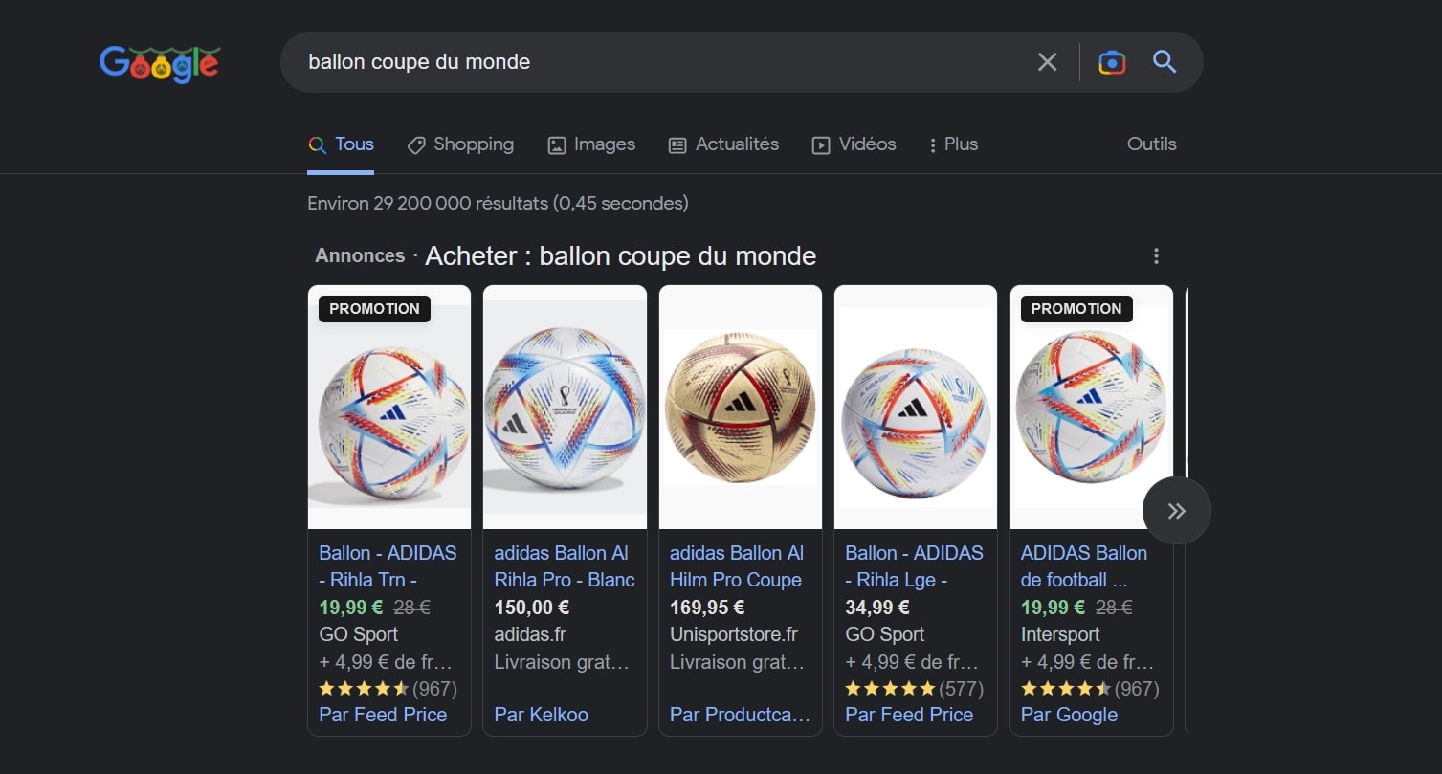This screenshot has height=774, width=1442.
Task: Open Google Lens camera search
Action: (x=1111, y=61)
